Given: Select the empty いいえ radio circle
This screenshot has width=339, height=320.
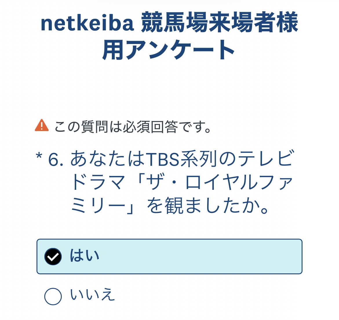Looking at the screenshot, I should (53, 296).
